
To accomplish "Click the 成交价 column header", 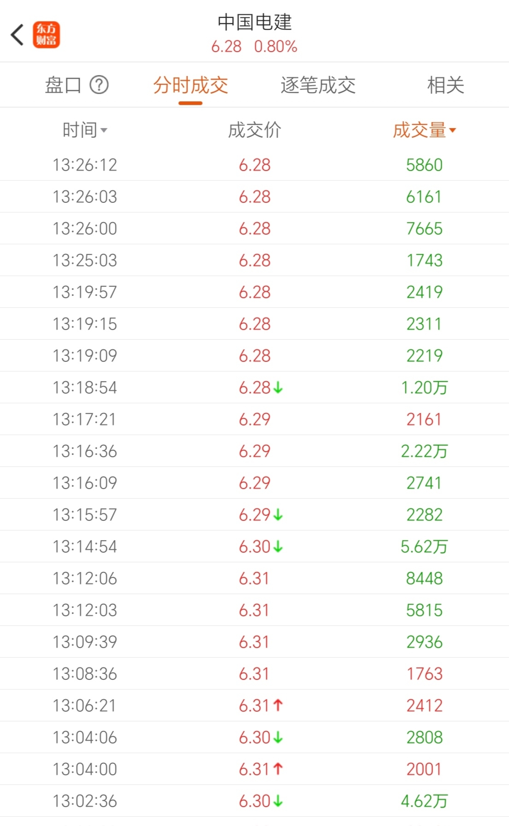I will (255, 130).
